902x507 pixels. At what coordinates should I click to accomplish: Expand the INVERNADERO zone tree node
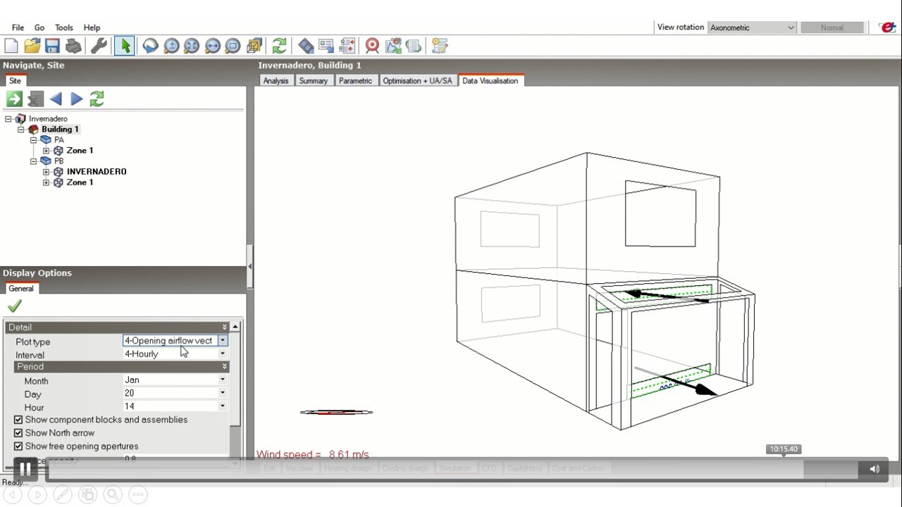click(47, 172)
